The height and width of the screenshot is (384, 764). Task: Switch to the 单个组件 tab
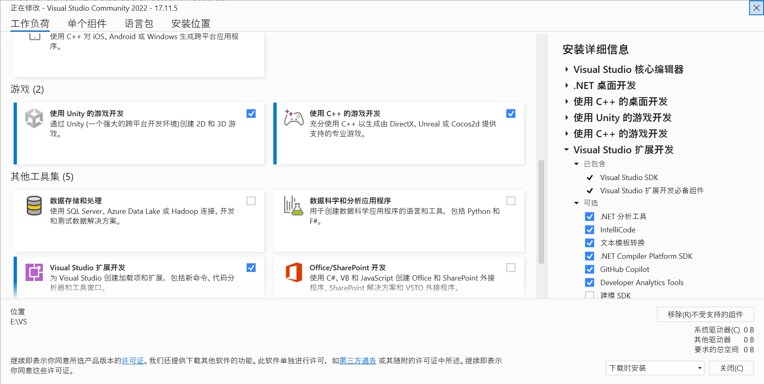[87, 23]
